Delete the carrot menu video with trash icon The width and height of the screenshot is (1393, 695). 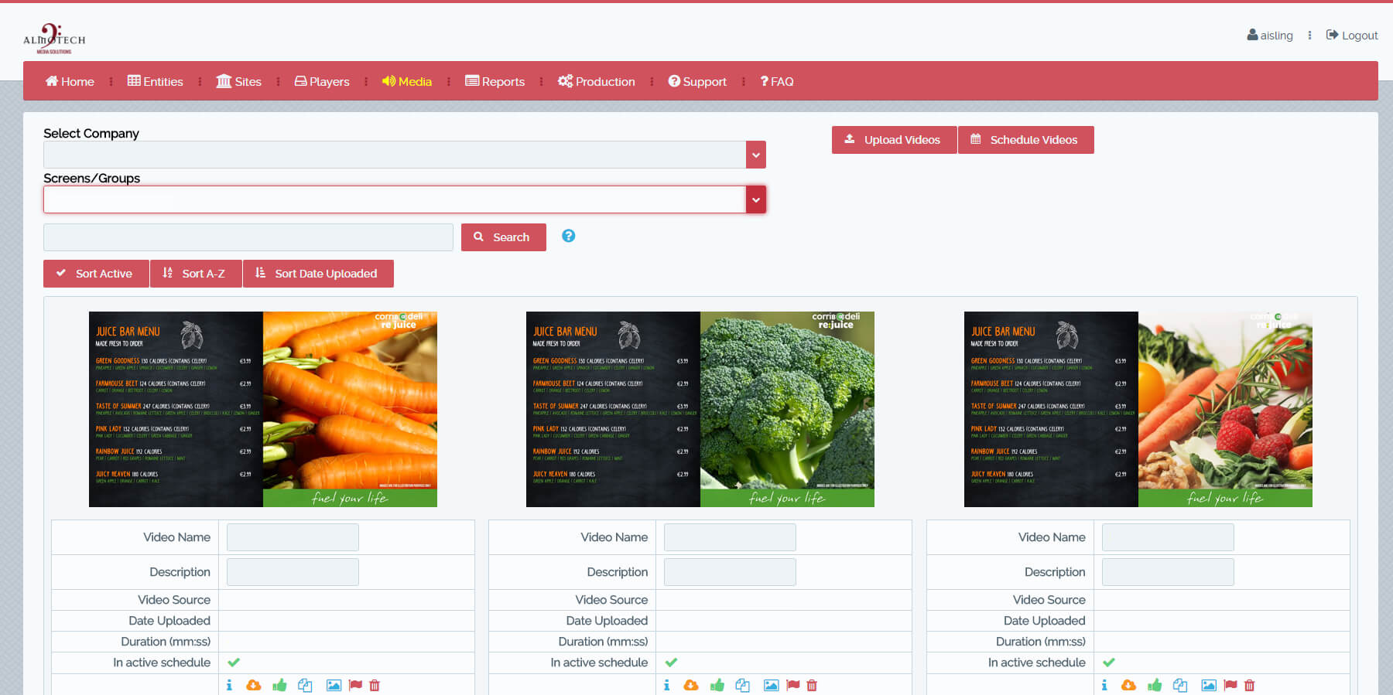coord(375,685)
